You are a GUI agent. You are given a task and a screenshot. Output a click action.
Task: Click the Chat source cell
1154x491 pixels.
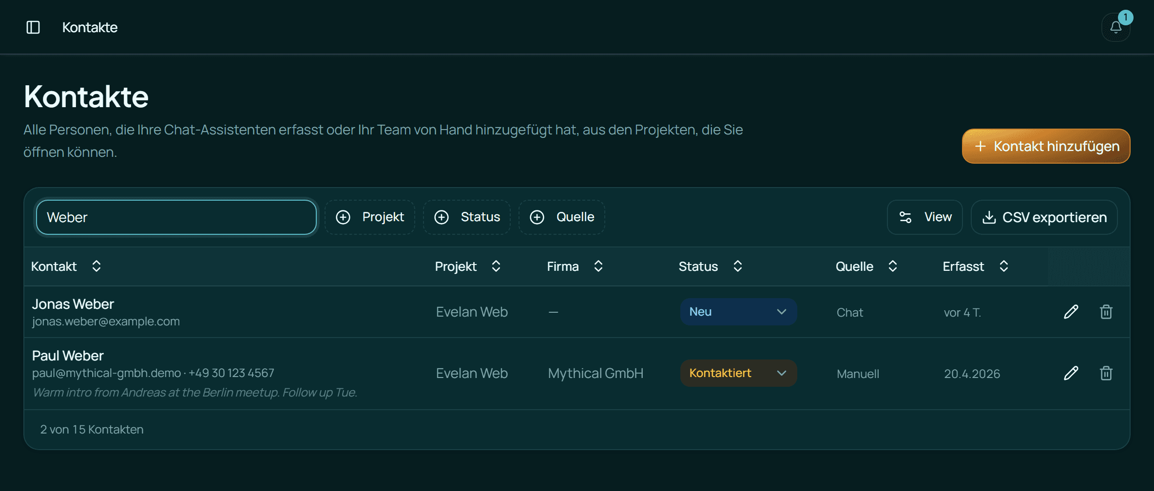[850, 312]
